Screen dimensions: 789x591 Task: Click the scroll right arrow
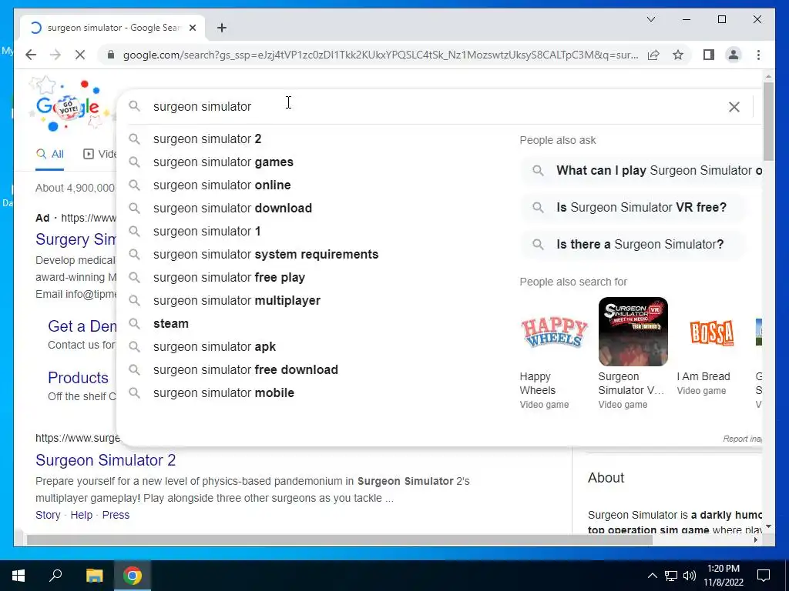coord(756,540)
